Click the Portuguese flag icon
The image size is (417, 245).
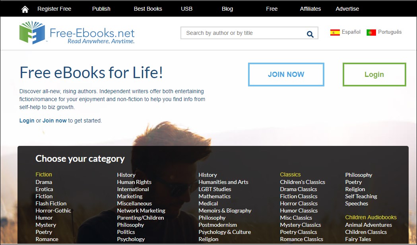[371, 33]
